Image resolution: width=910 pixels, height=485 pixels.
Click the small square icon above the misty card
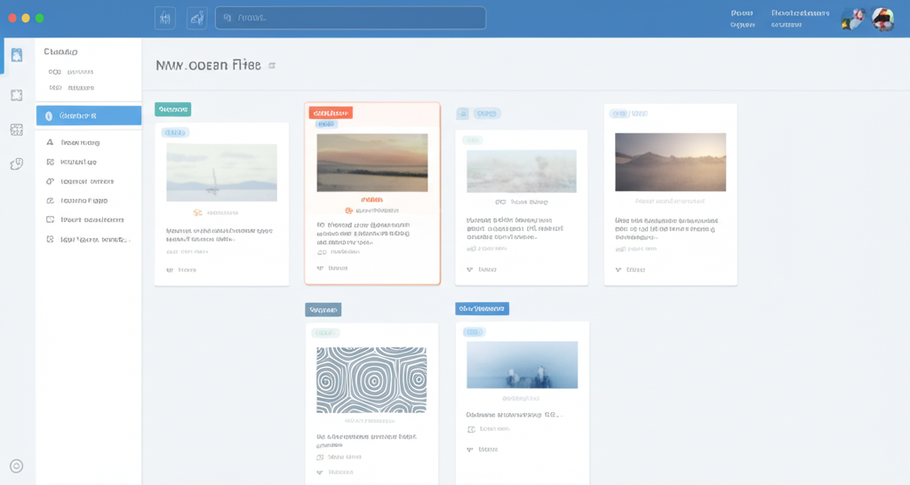[x=462, y=114]
